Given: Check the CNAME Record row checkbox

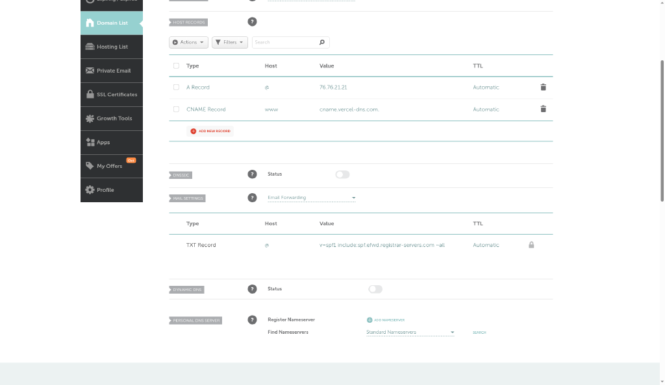Looking at the screenshot, I should coord(176,109).
